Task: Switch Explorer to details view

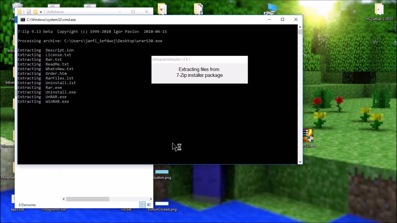Action: [142, 205]
